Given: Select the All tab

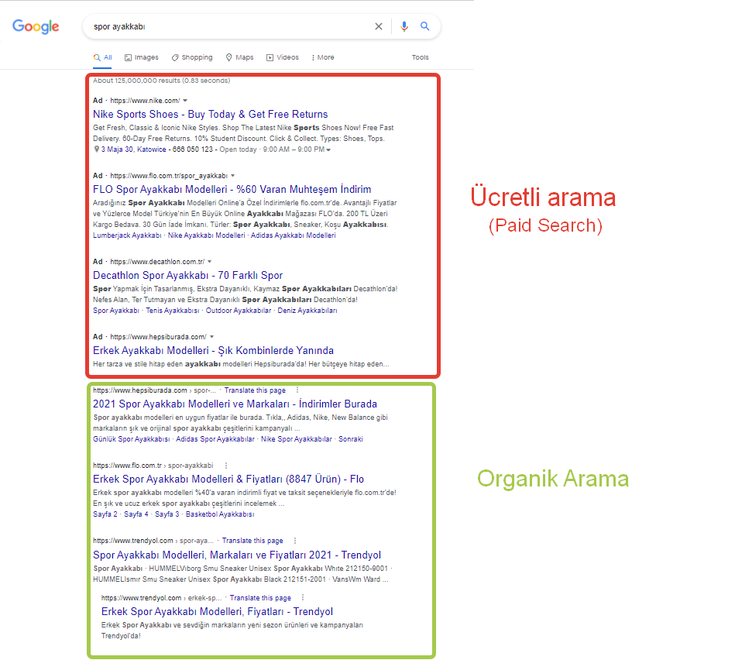Looking at the screenshot, I should tap(103, 57).
